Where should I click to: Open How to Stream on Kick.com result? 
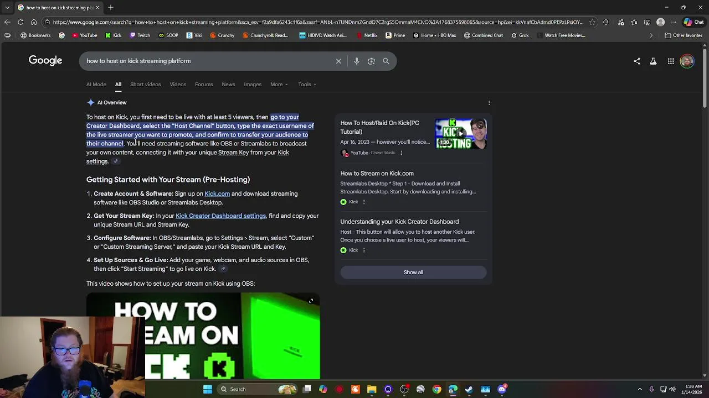pos(377,174)
